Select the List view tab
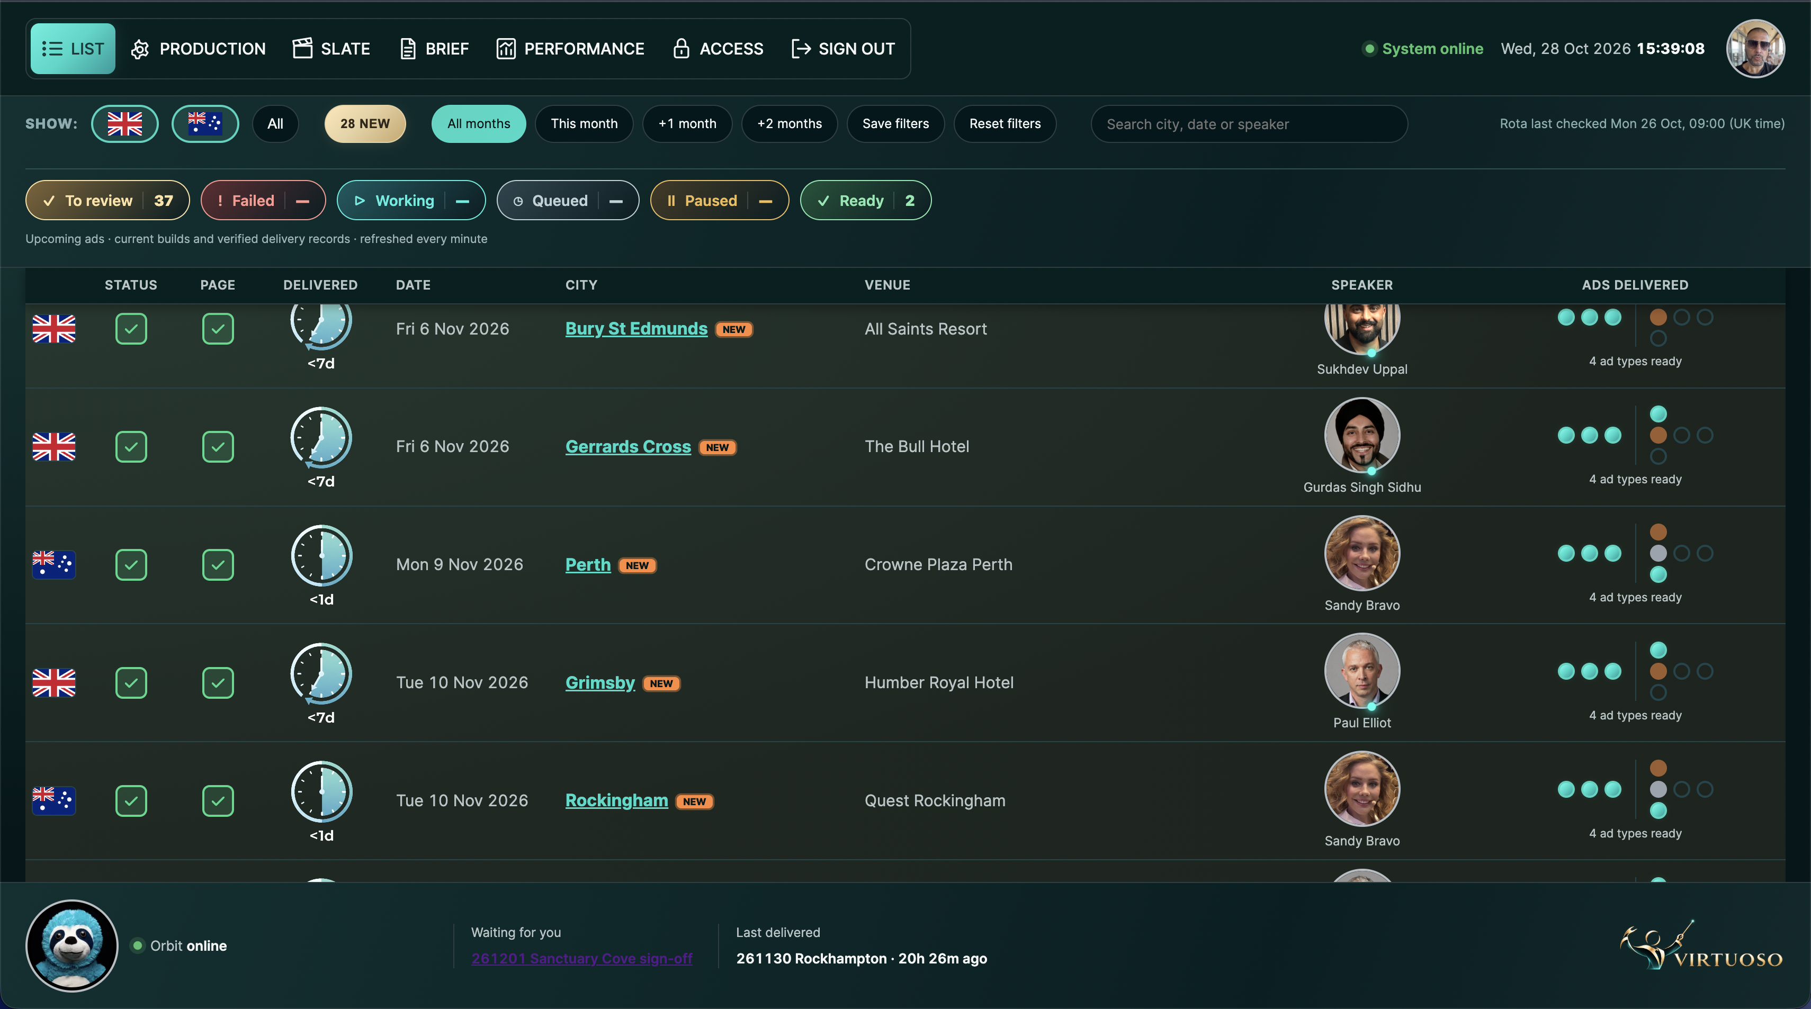The height and width of the screenshot is (1009, 1811). (x=73, y=49)
